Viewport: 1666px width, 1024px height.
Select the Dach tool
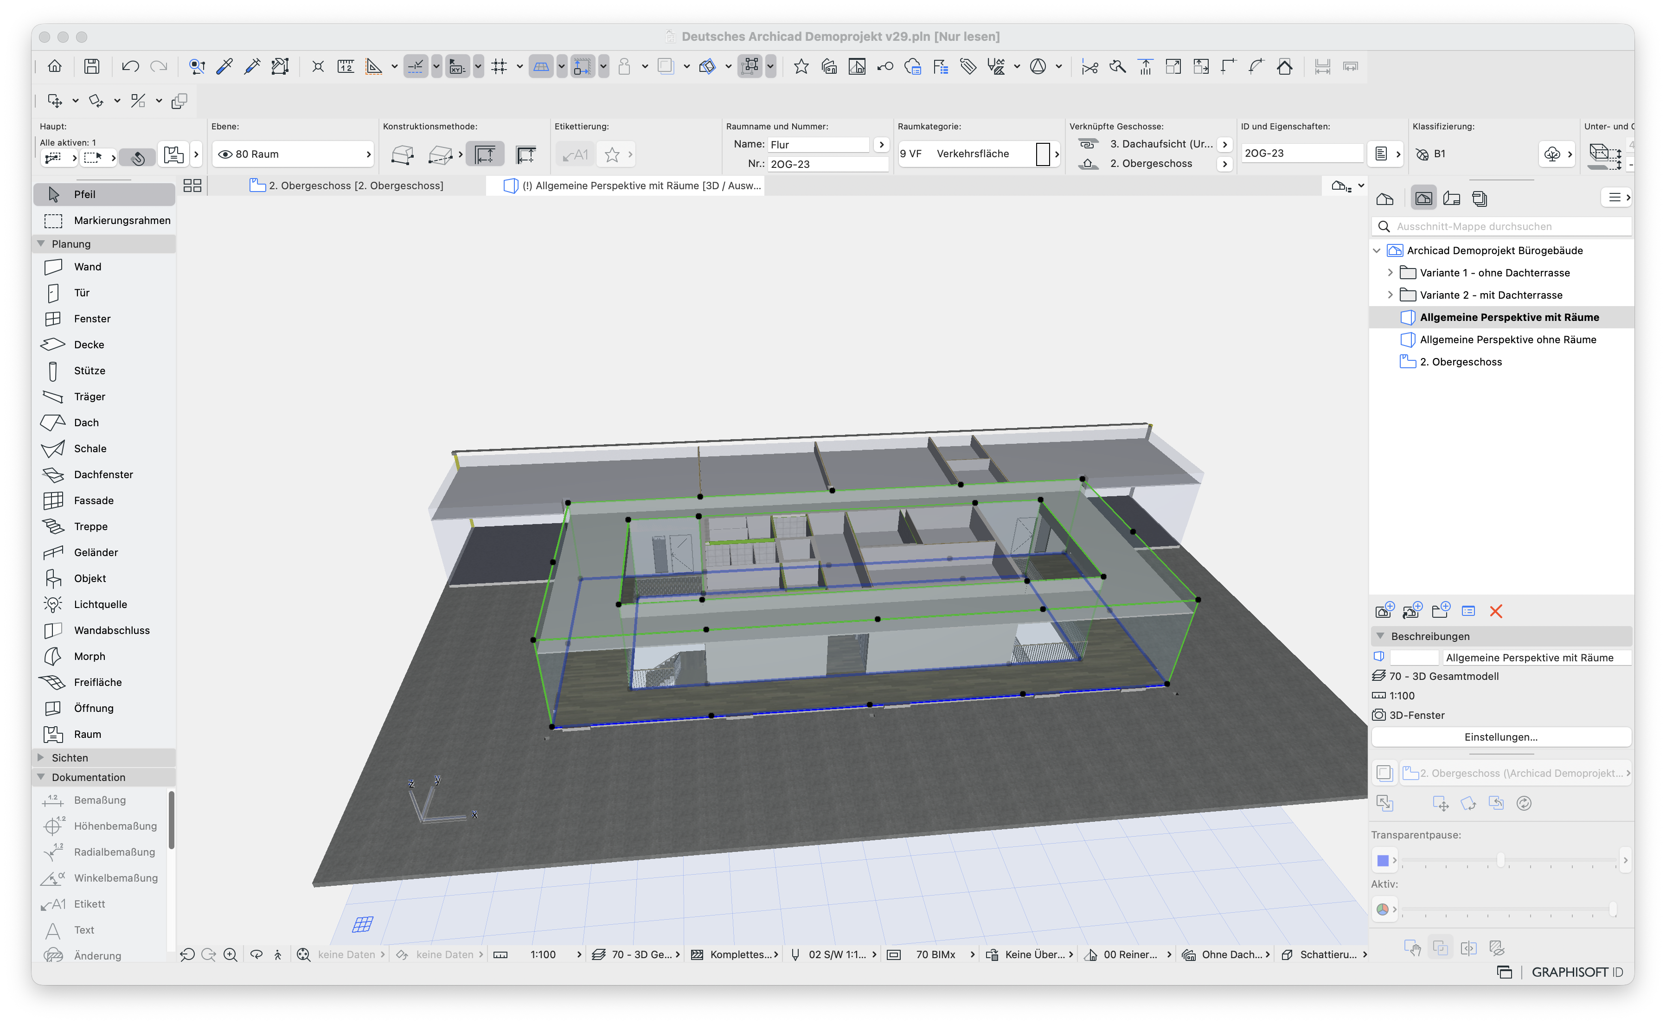tap(104, 422)
